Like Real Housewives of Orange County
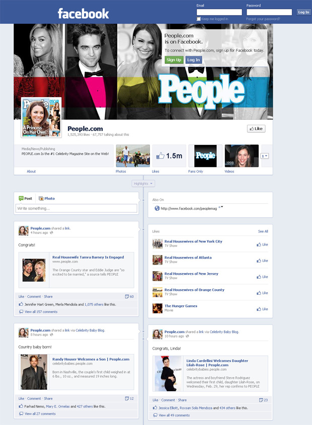Image resolution: width=312 pixels, height=425 pixels. [262, 293]
